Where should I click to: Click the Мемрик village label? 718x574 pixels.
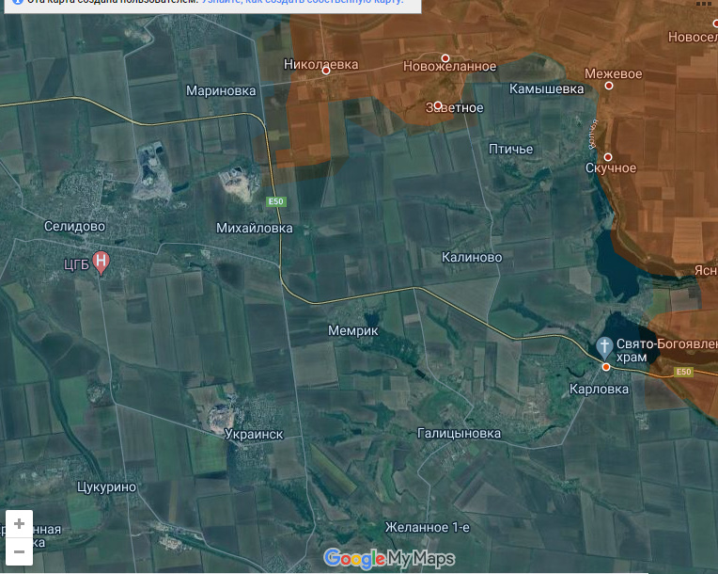[x=353, y=331]
